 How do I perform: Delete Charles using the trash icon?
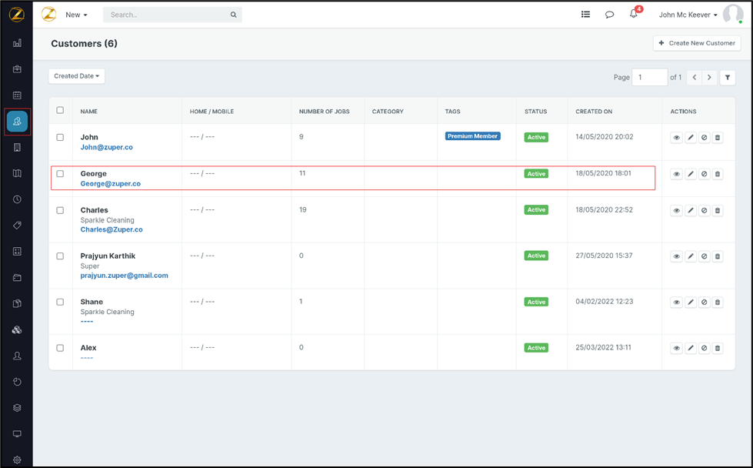click(718, 210)
